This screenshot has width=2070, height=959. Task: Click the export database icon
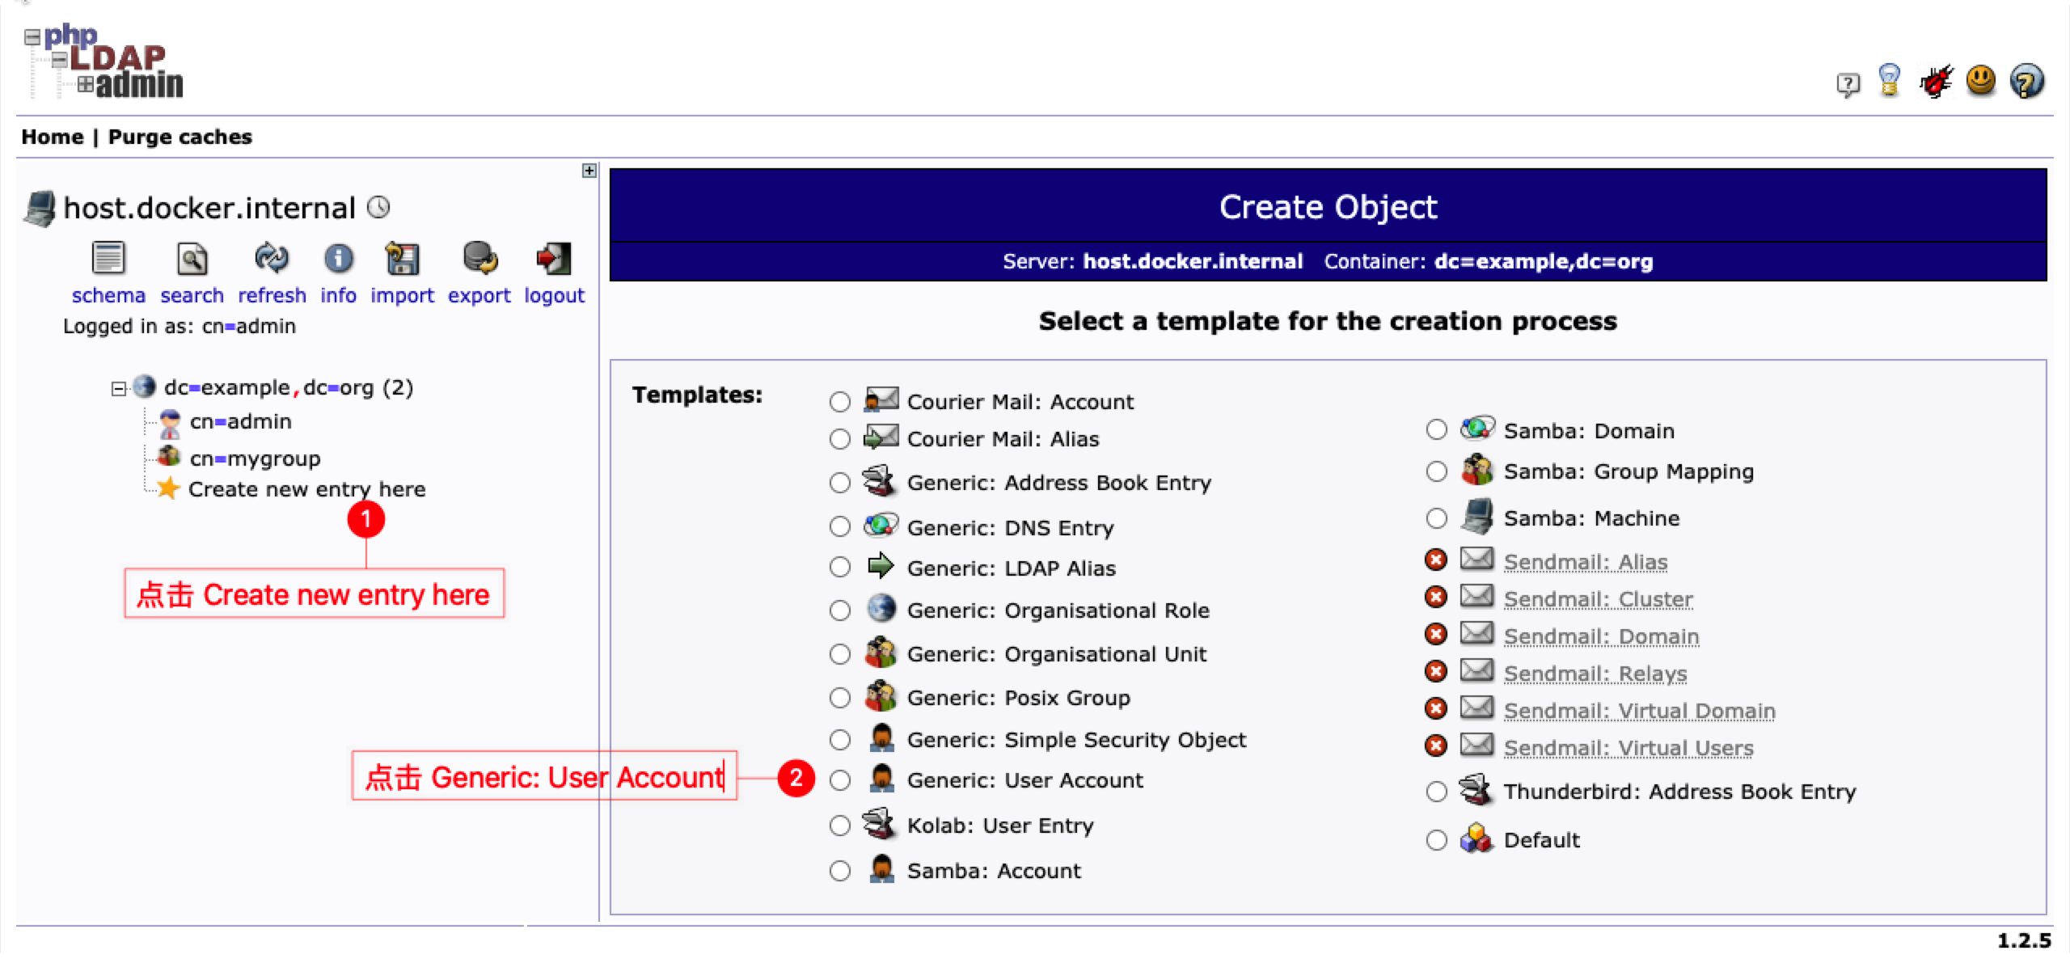pos(479,259)
